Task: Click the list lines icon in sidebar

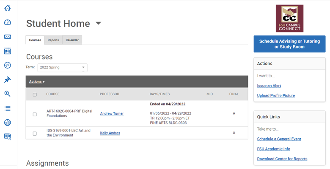Action: pos(7,108)
